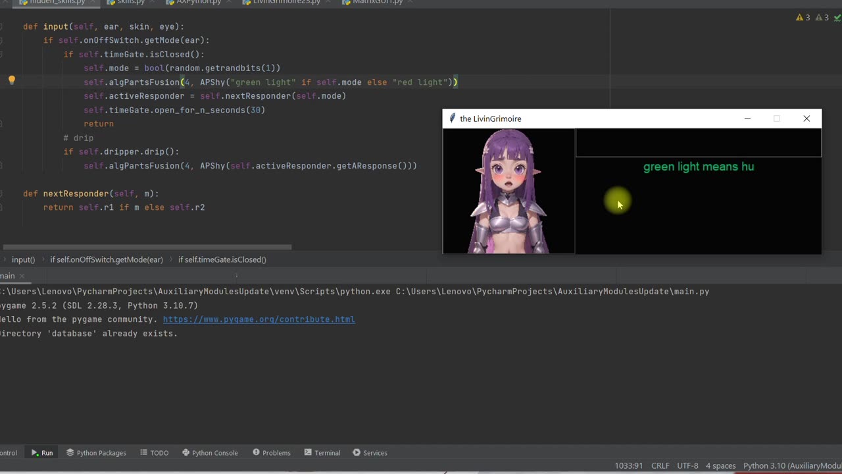
Task: Show the TODO tool window
Action: coord(154,453)
